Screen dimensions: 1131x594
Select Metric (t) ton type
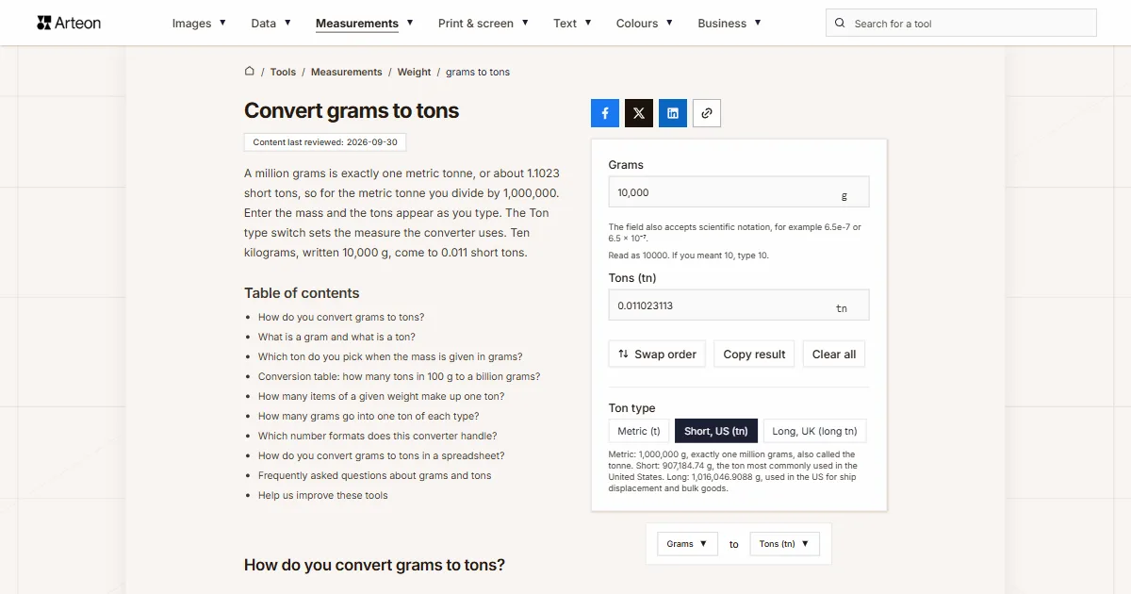click(x=639, y=431)
